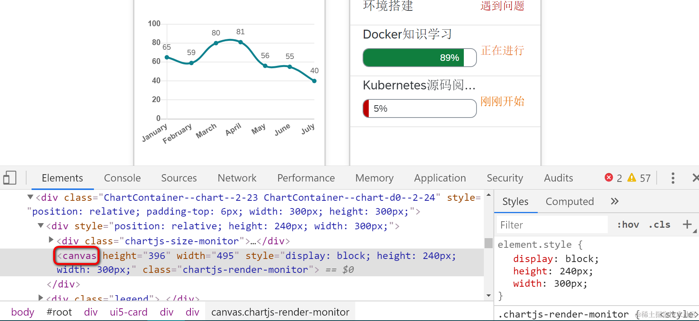Open the Computed styles tab
This screenshot has width=699, height=321.
pyautogui.click(x=569, y=202)
